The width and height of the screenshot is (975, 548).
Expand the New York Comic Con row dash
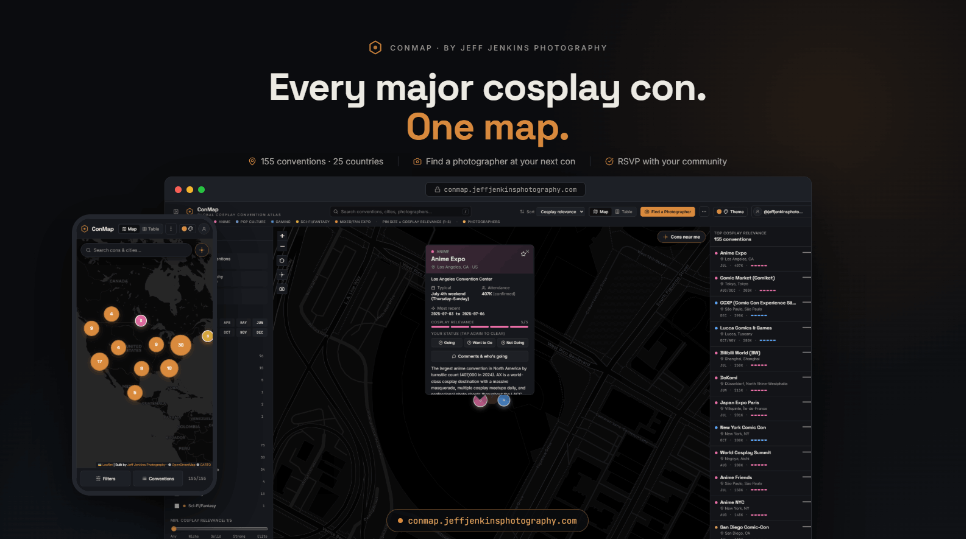coord(806,427)
